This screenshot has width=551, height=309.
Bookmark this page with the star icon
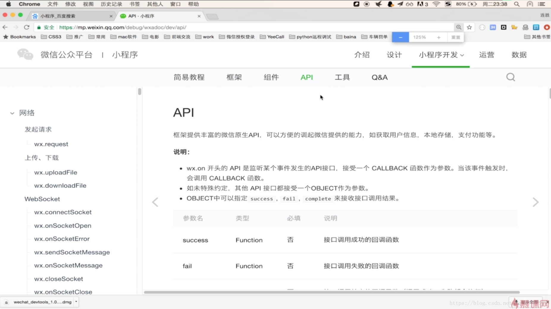tap(469, 27)
